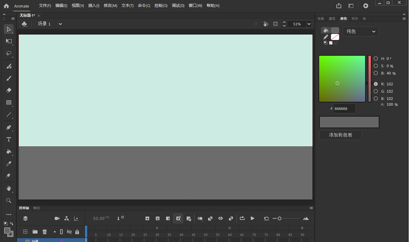Select the Zoom magnifier tool
This screenshot has width=409, height=242.
coord(9,201)
